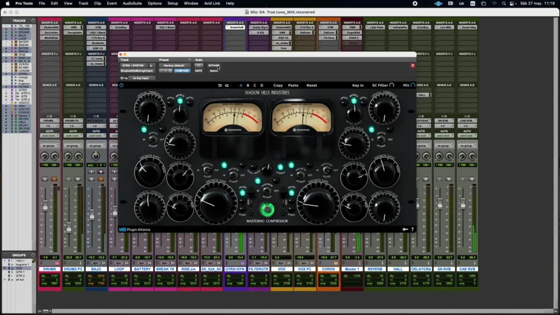Select plugin setting slot D

(262, 85)
